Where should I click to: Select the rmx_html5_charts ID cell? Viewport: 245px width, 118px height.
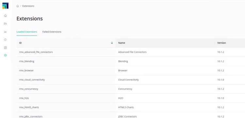click(29, 107)
